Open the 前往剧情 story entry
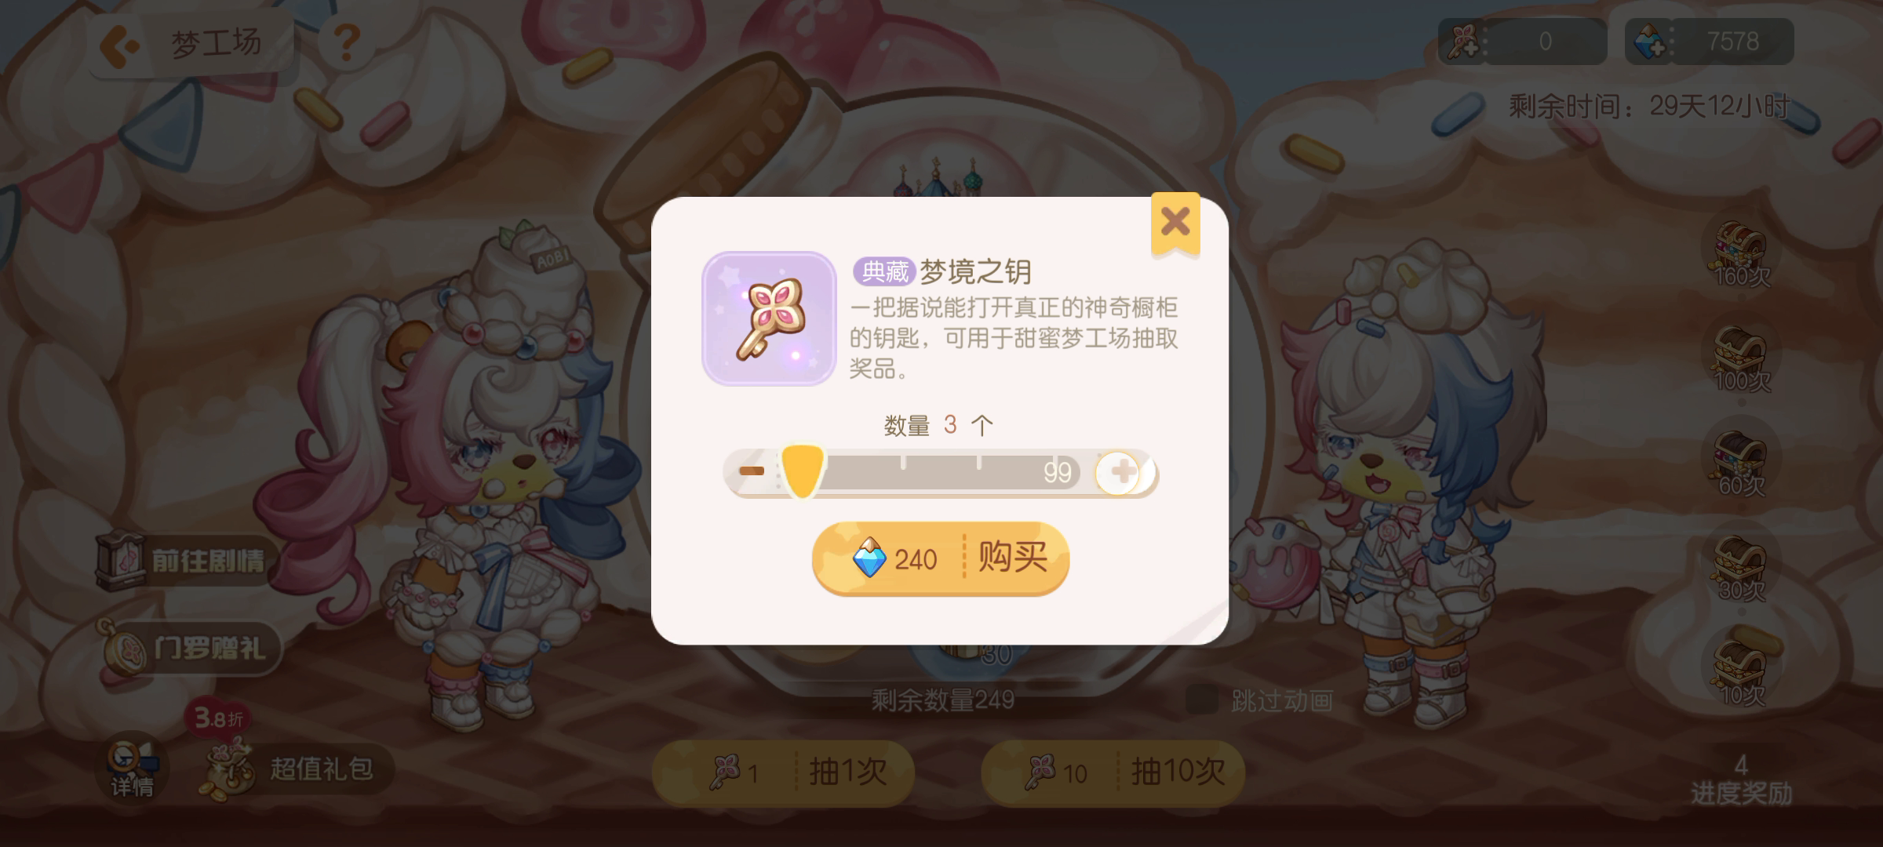 tap(185, 561)
